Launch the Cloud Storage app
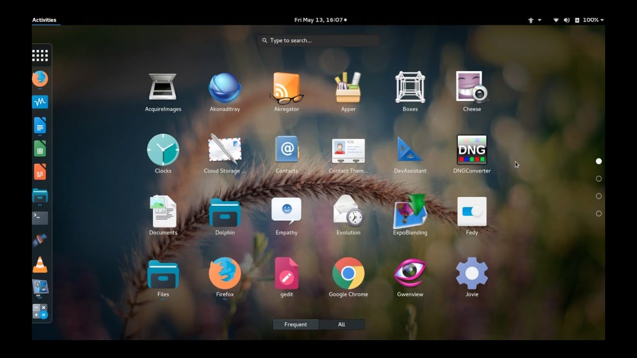 225,149
